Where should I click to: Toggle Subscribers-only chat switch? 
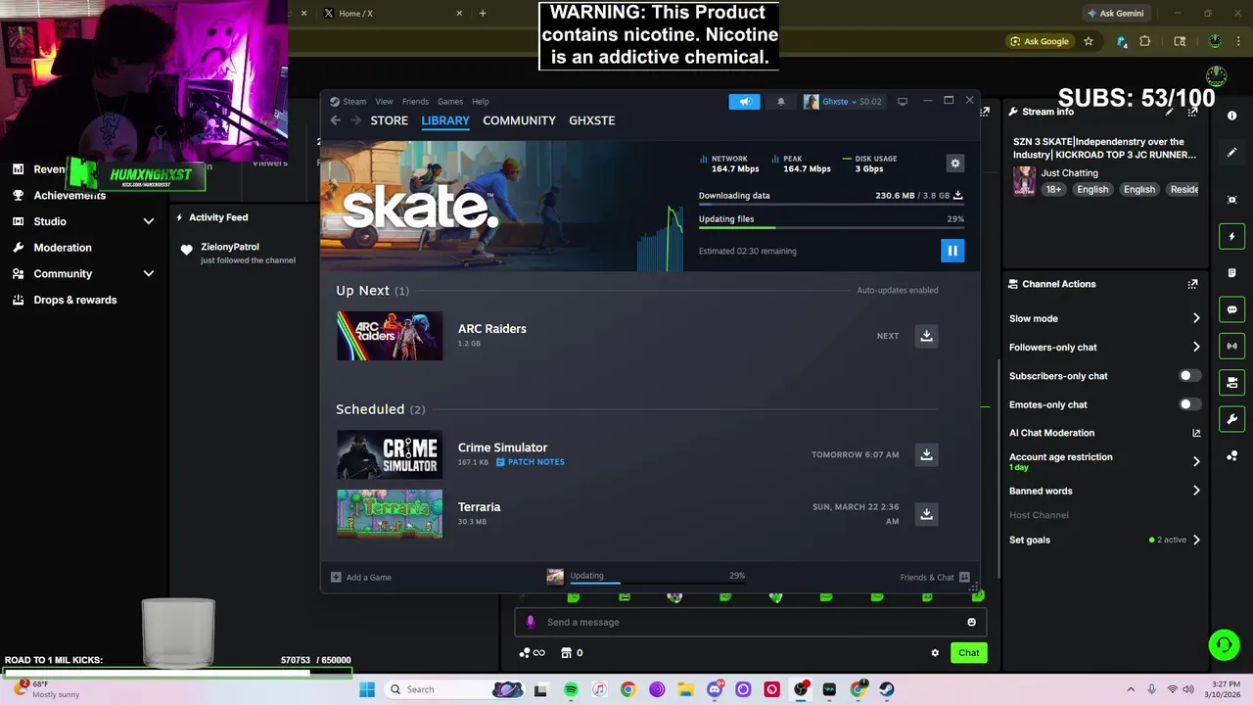pyautogui.click(x=1189, y=376)
